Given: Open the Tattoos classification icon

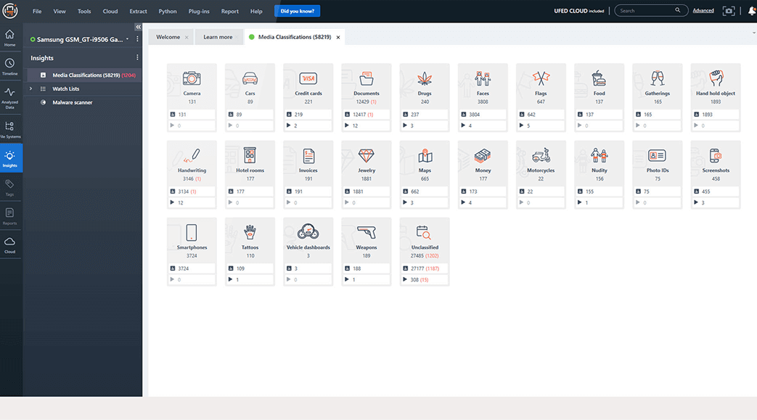Looking at the screenshot, I should (x=250, y=232).
